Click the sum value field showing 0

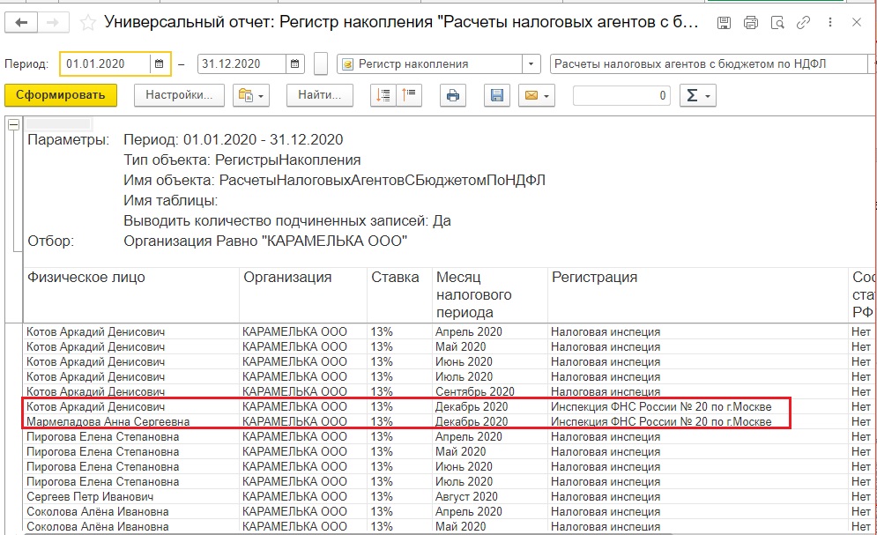tap(621, 95)
